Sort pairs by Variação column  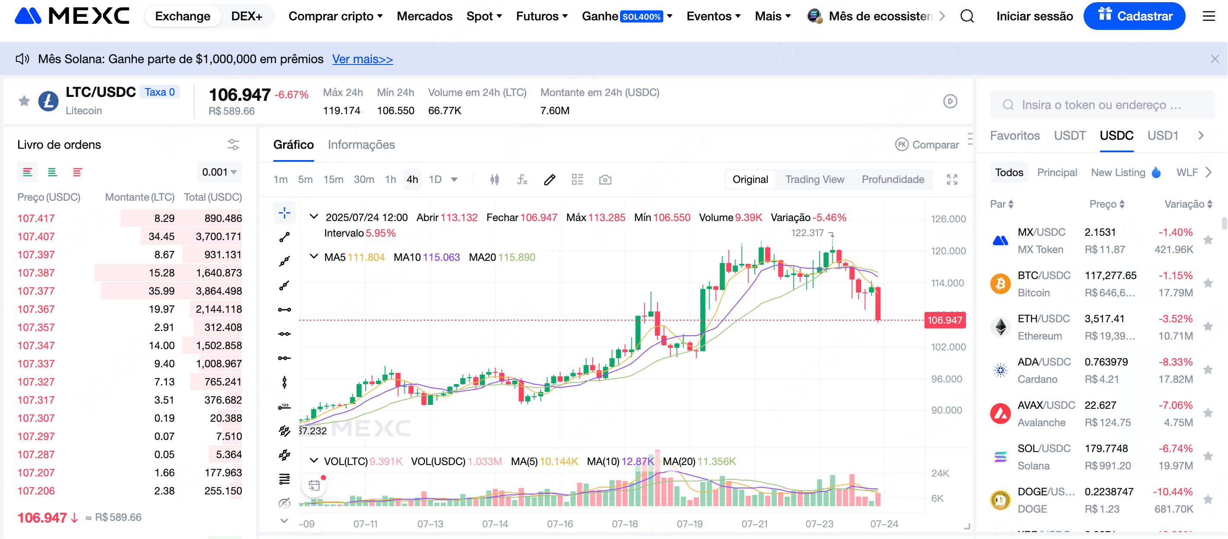coord(1188,204)
